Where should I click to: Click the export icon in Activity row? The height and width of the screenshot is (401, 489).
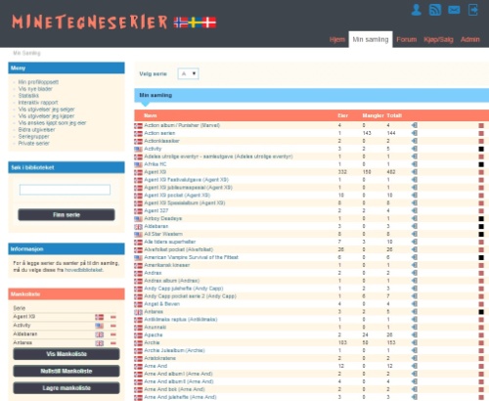(x=415, y=149)
